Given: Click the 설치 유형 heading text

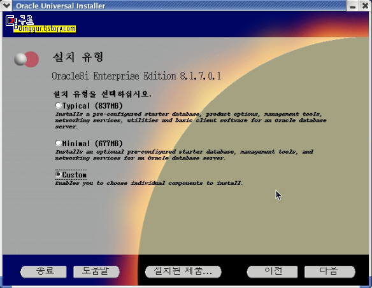Looking at the screenshot, I should [78, 57].
